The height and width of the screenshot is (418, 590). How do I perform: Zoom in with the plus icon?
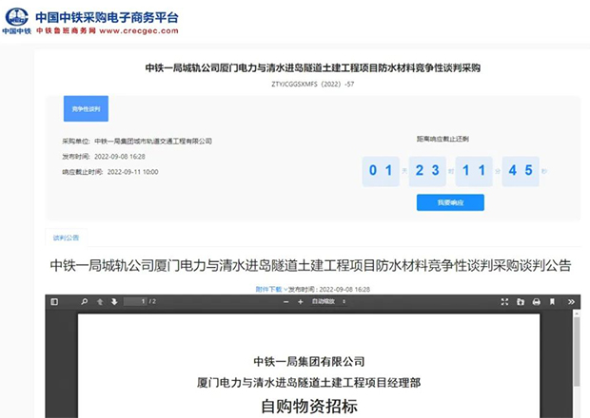[x=301, y=301]
